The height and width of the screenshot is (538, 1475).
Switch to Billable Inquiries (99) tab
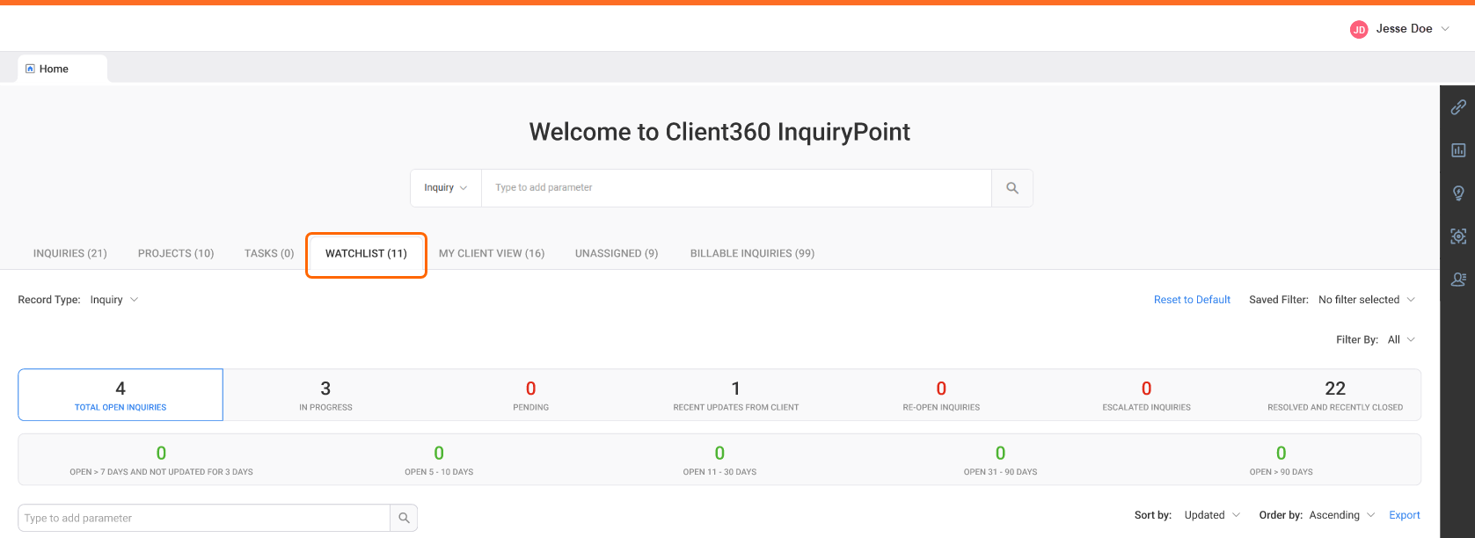coord(752,253)
